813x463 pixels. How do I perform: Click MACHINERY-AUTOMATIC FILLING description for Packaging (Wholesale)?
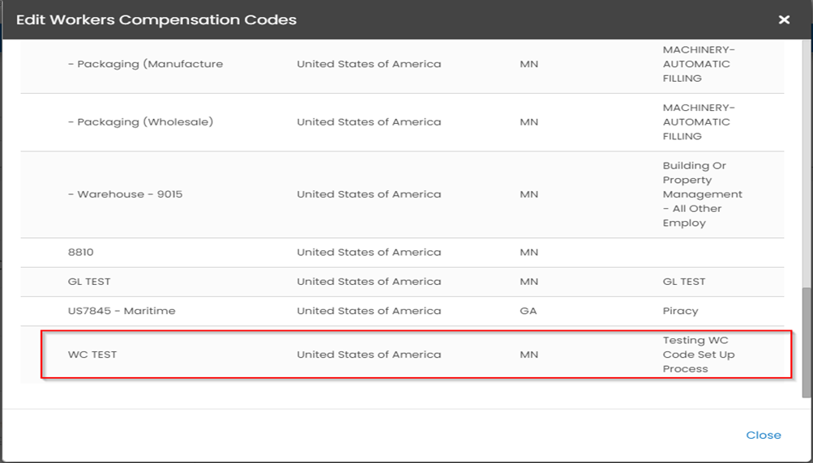click(x=698, y=122)
